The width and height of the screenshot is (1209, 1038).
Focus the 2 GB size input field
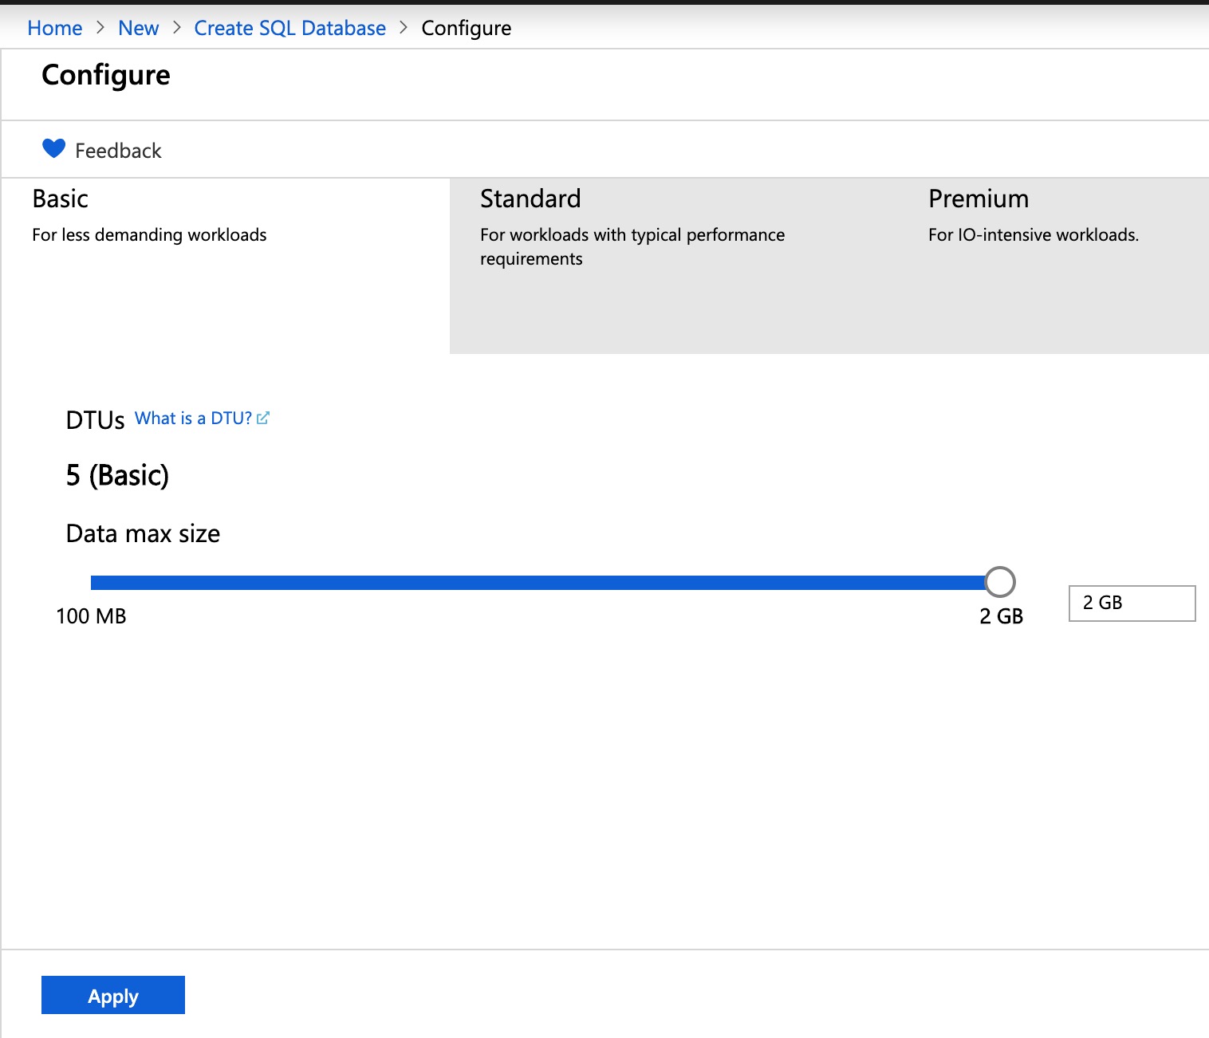1131,603
